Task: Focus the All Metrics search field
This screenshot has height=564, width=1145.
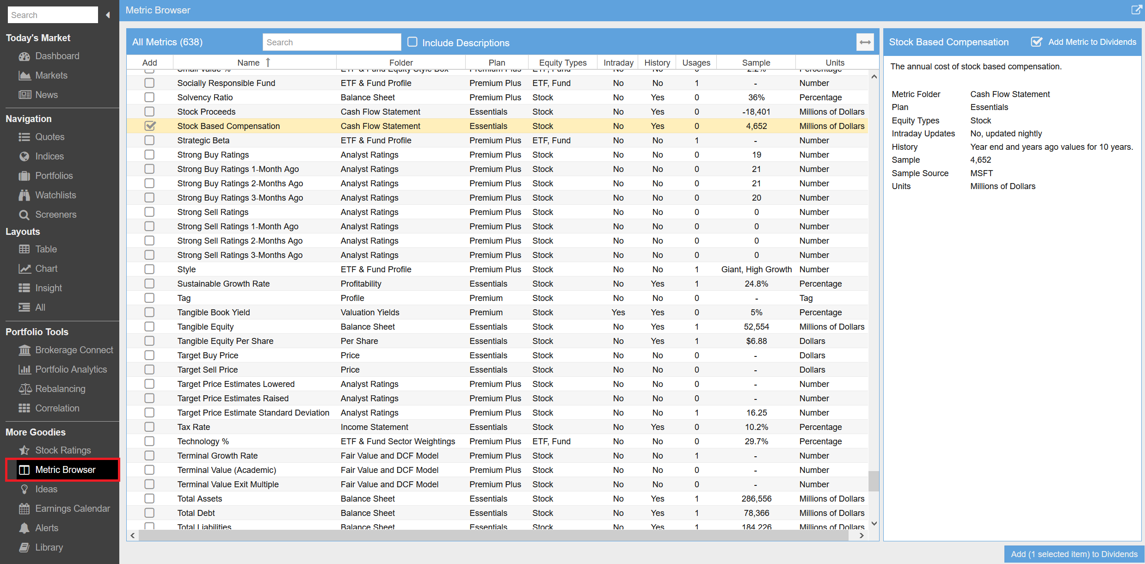Action: click(332, 42)
